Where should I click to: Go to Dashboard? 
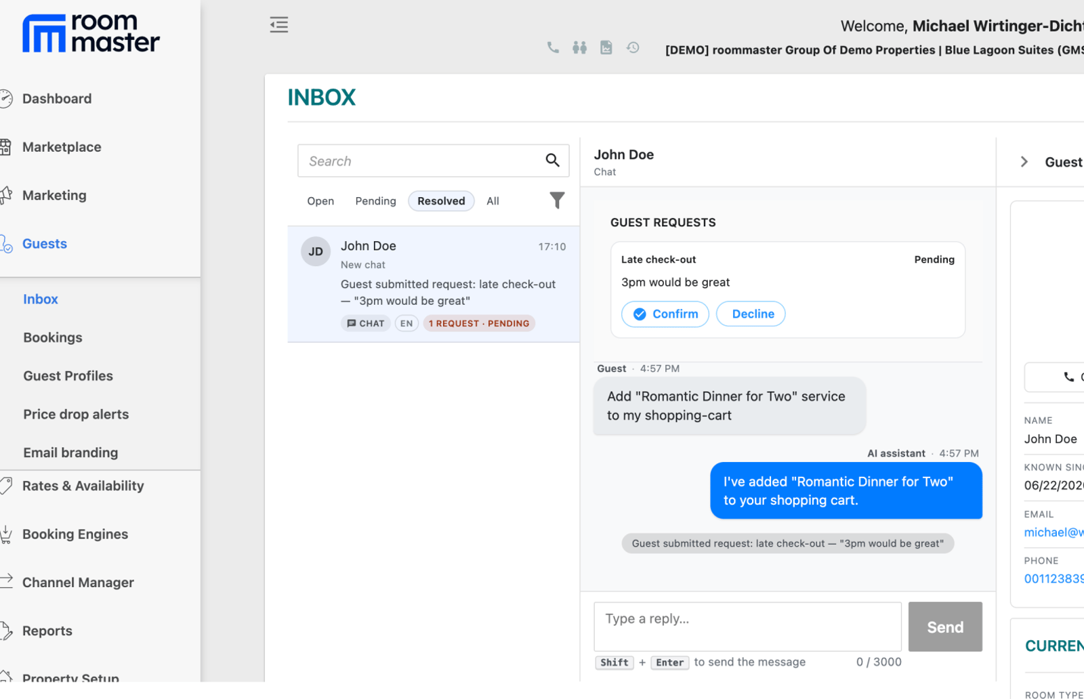(x=57, y=99)
